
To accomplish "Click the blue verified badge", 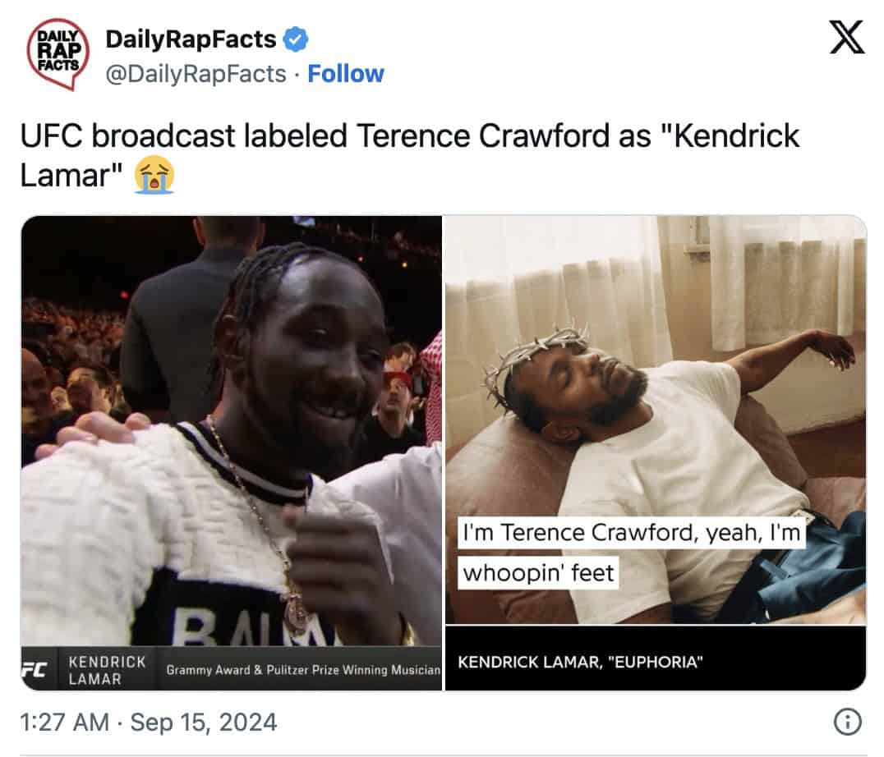I will click(296, 39).
